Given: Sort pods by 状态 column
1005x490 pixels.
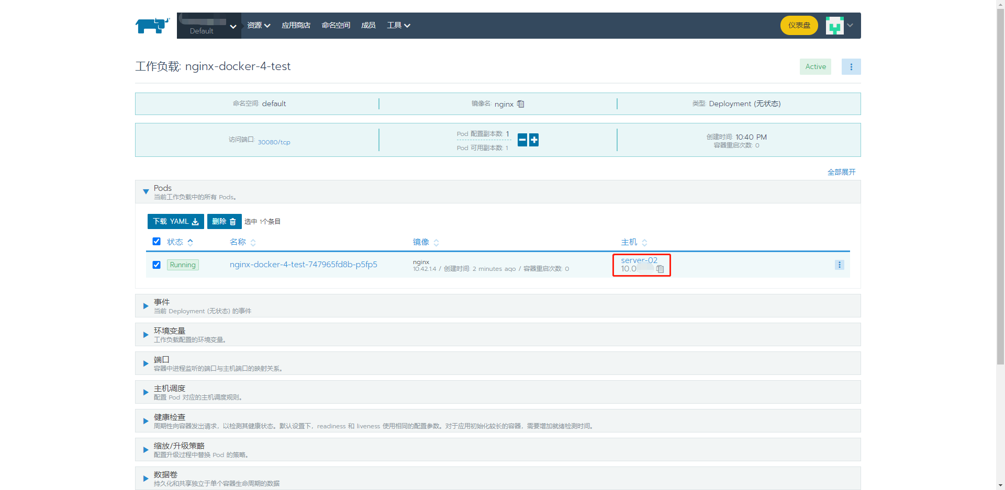Looking at the screenshot, I should (x=180, y=242).
